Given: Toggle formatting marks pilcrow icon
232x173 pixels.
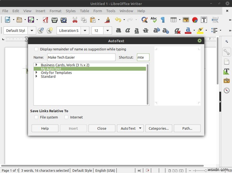Looking at the screenshot, I should pos(163,20).
